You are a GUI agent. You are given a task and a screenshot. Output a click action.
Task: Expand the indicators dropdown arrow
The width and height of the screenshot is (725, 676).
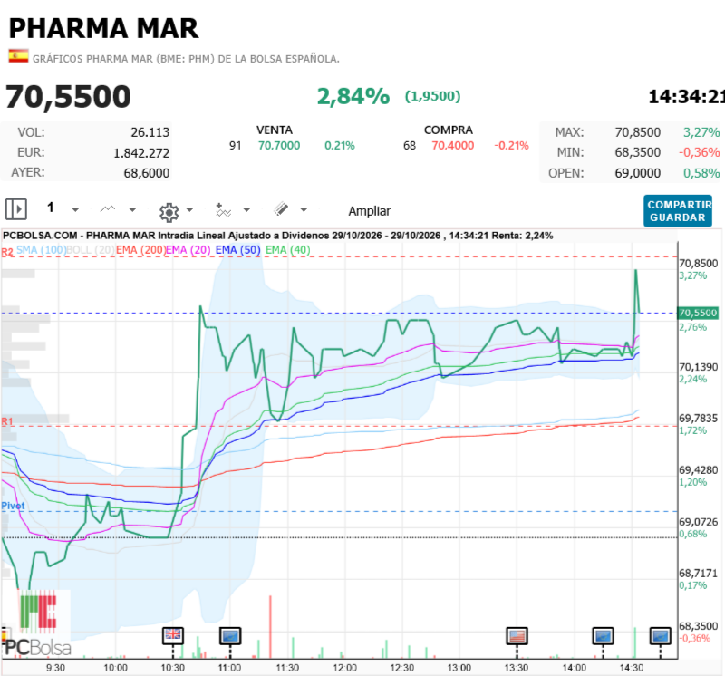[246, 210]
